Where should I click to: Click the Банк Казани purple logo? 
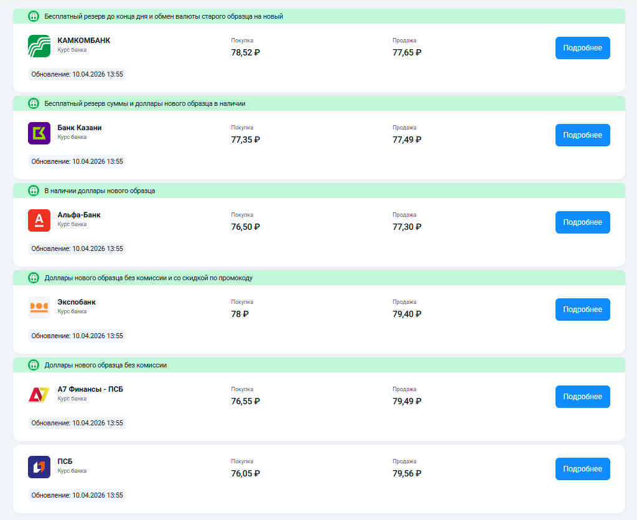point(39,133)
